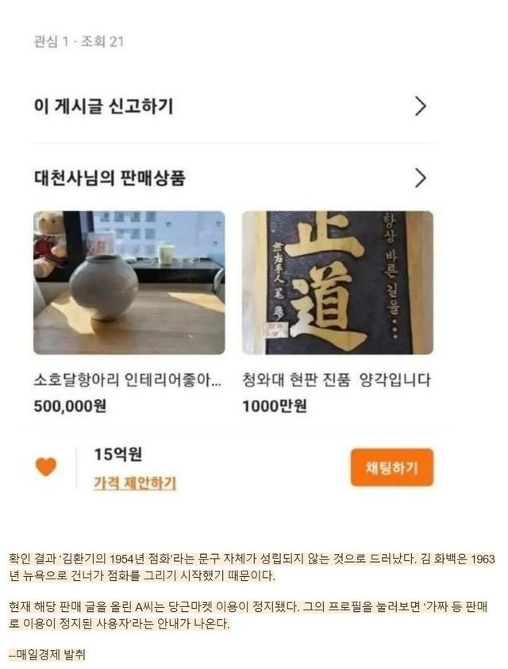Click the 당근마켓 이용이 정지됐다 paragraph

pos(248,615)
